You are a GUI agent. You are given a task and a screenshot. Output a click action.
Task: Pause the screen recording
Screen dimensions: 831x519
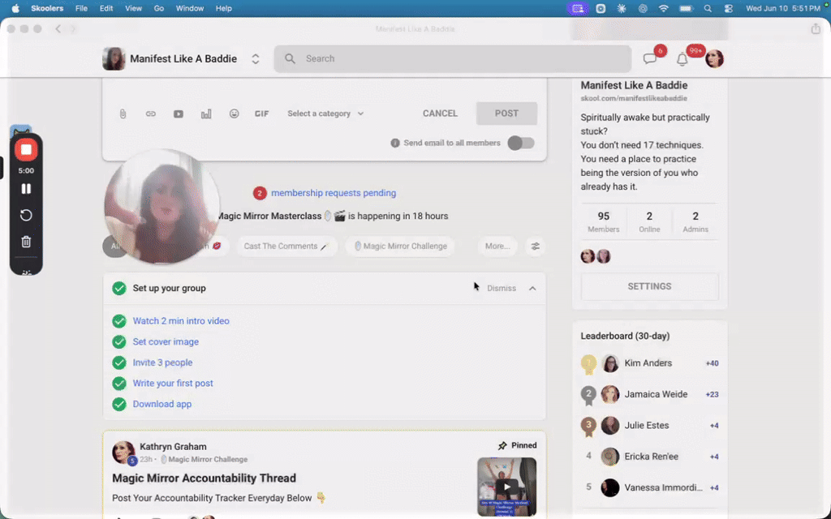tap(26, 188)
